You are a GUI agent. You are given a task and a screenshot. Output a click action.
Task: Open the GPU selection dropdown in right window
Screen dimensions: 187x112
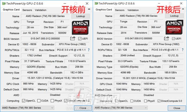[x=121, y=108]
